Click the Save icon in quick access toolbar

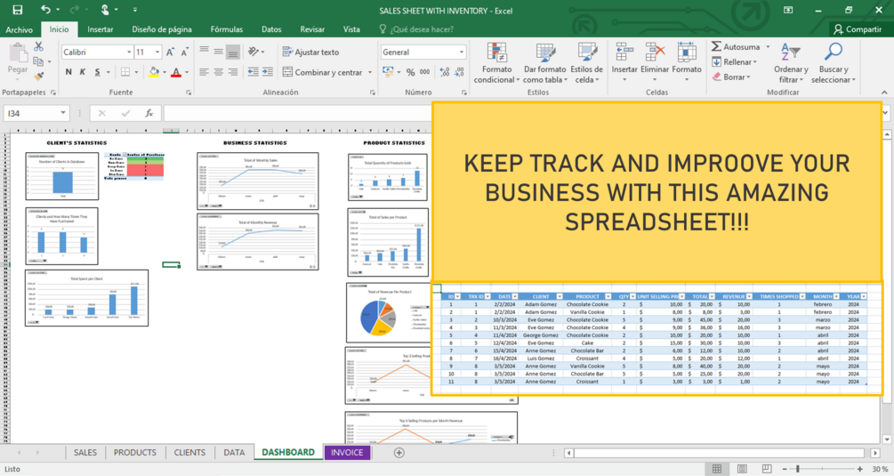[x=18, y=10]
